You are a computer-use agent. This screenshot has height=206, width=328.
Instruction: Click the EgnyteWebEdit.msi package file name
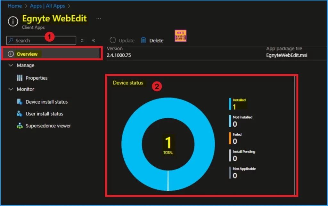(287, 55)
